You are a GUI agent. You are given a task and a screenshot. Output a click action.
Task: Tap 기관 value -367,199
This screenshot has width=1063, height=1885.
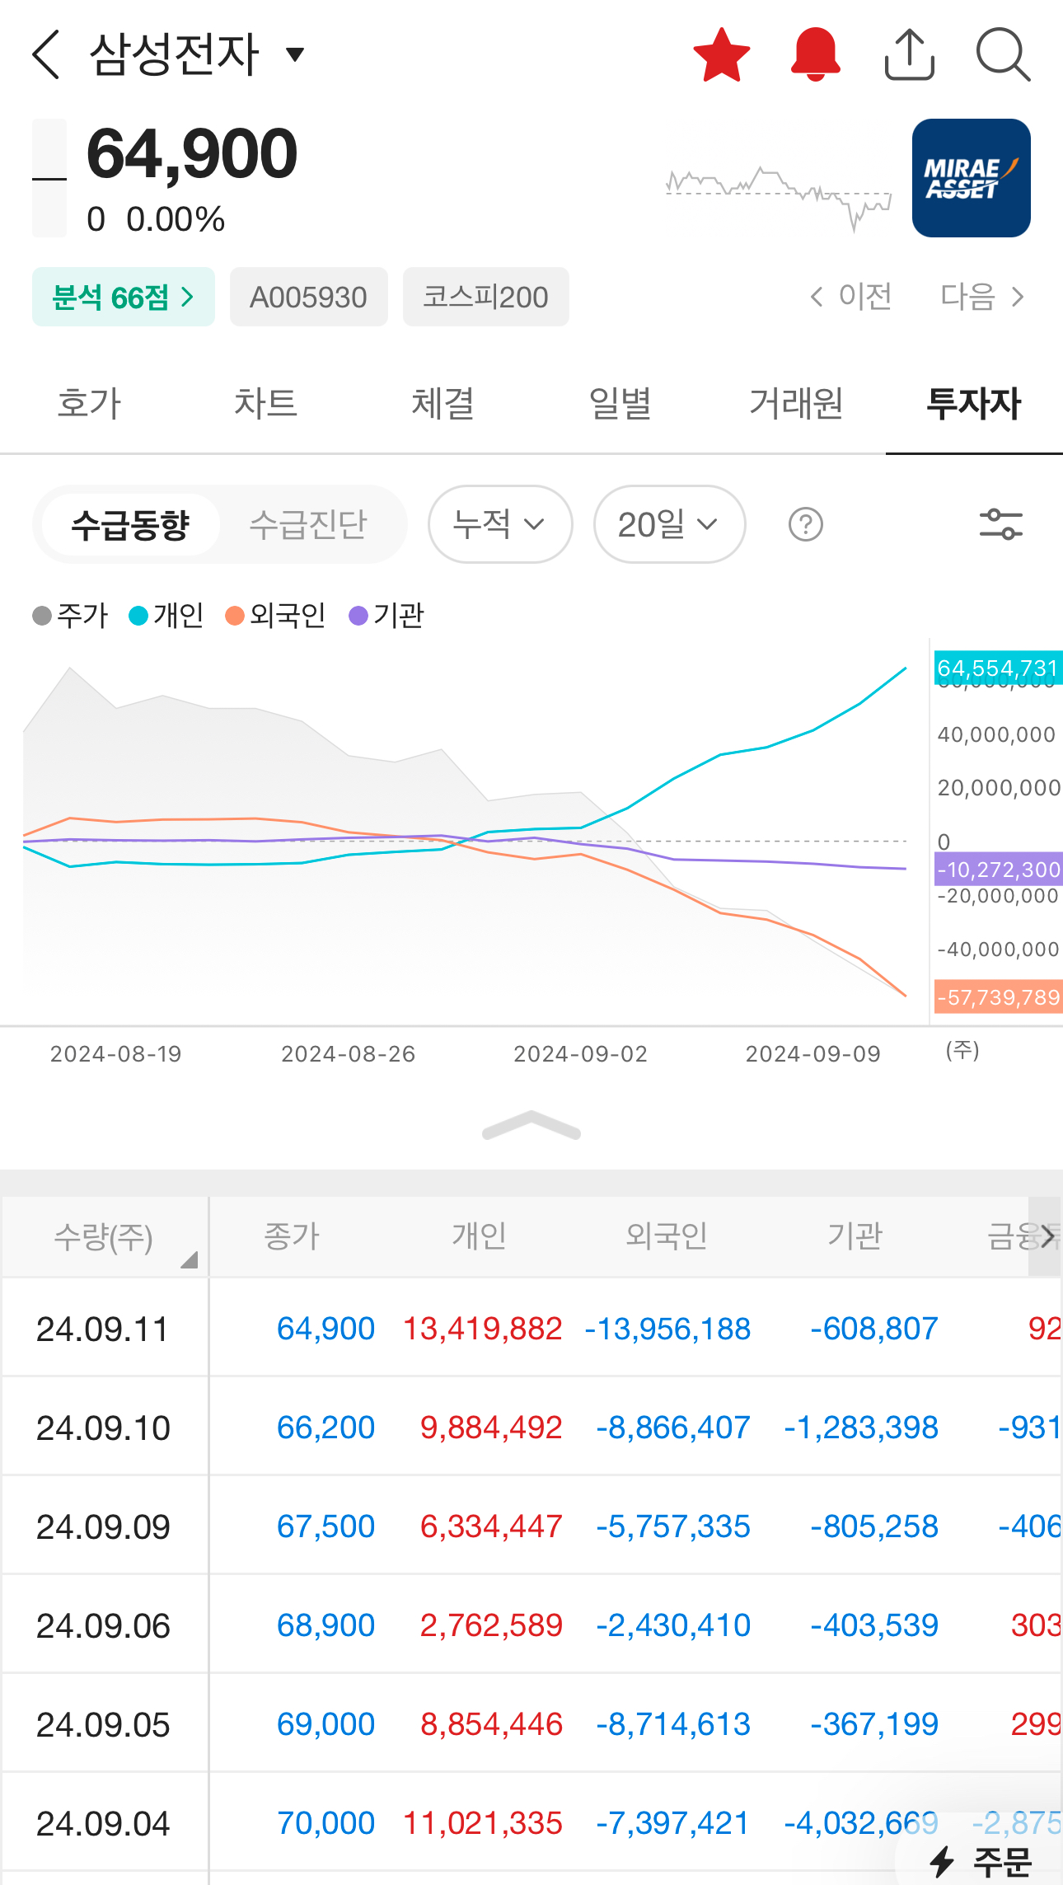click(x=874, y=1724)
